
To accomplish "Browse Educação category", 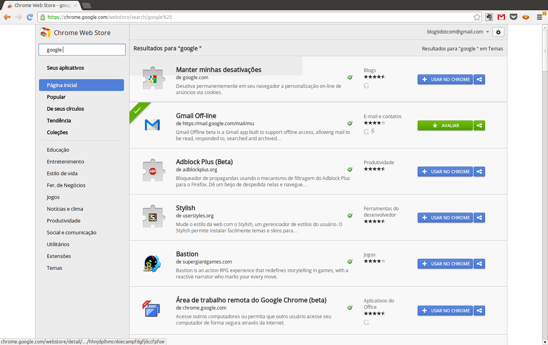I will click(x=58, y=150).
